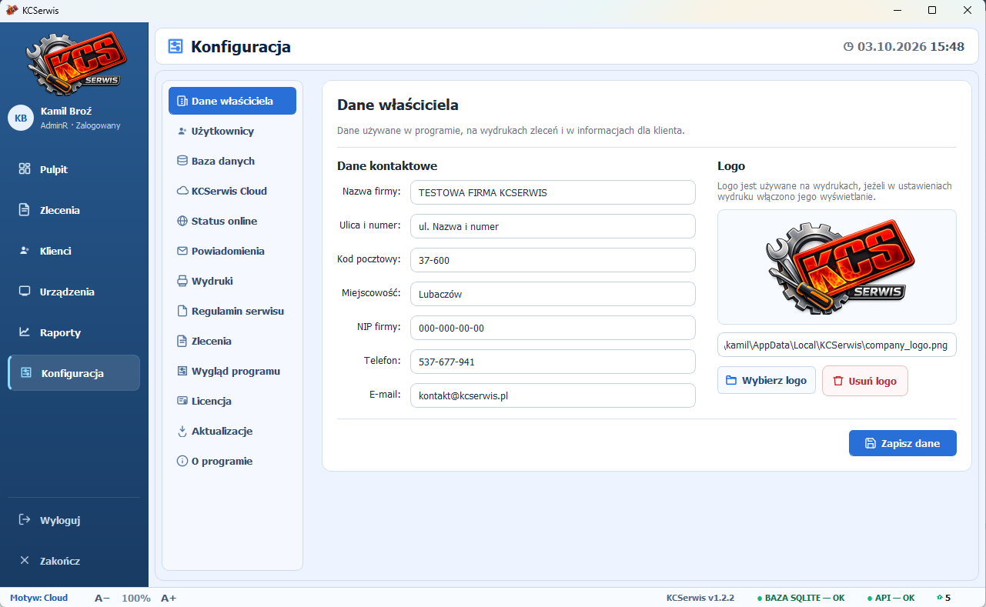Click the Telefon input field
The width and height of the screenshot is (986, 607).
click(553, 362)
